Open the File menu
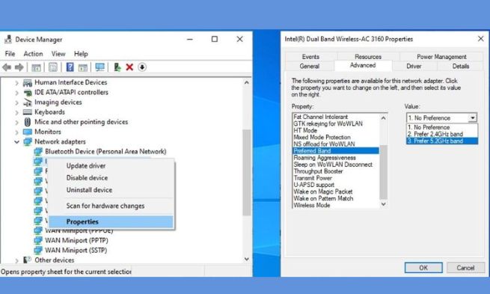Viewport: 490px width, 294px height. tap(10, 54)
